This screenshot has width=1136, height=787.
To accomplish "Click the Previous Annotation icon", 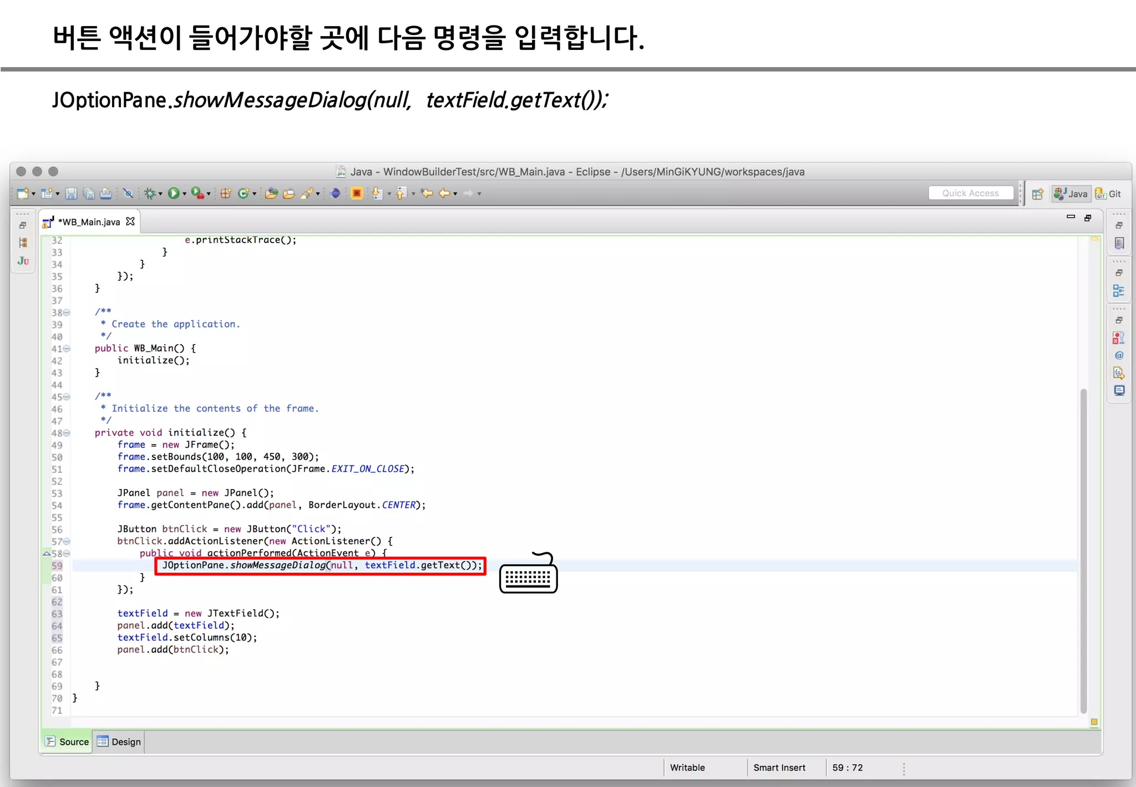I will point(402,193).
